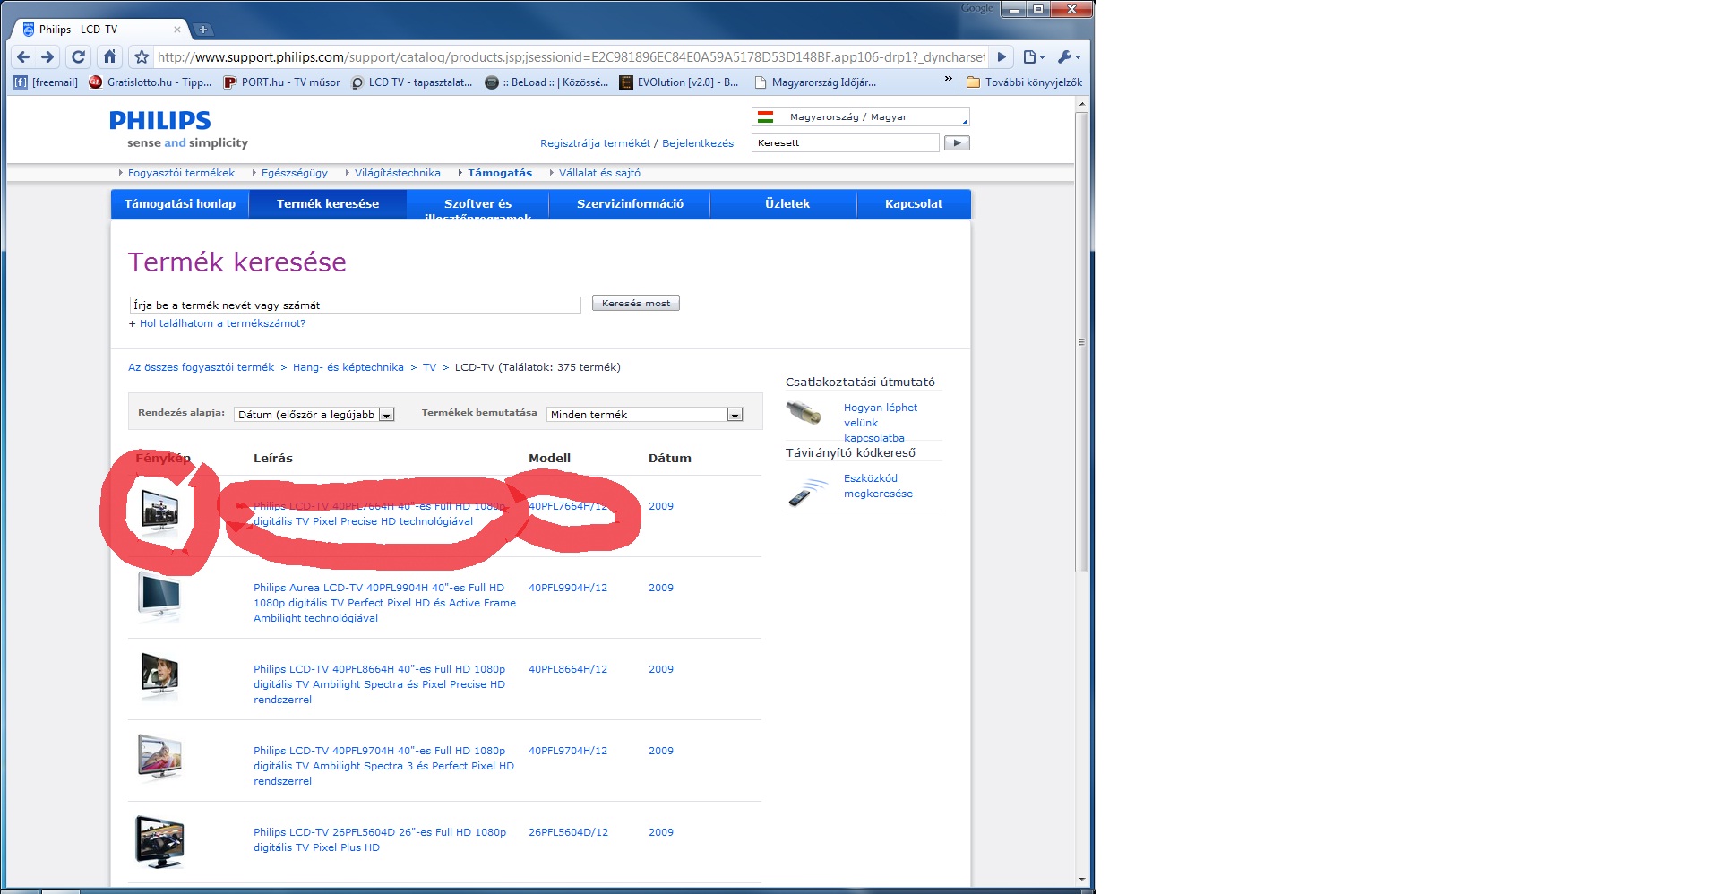Open Vállalat és sajtó menu item

[599, 173]
